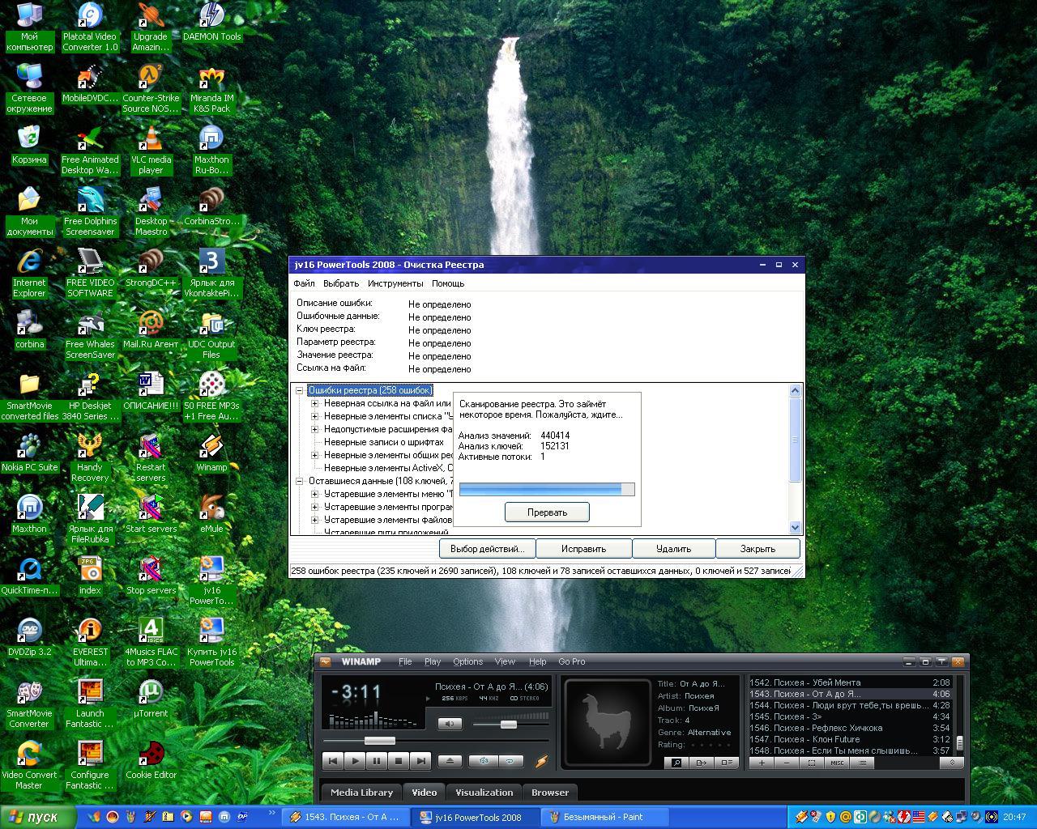Click the Winamp lightning bolt icon
The width and height of the screenshot is (1037, 829).
[x=541, y=761]
